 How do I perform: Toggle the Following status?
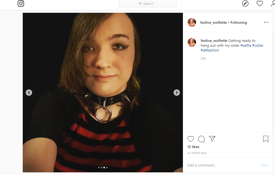coord(239,22)
